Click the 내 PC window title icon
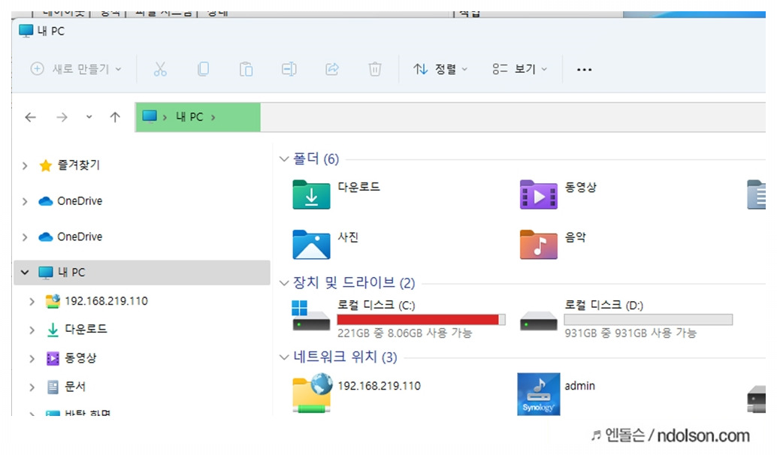The height and width of the screenshot is (455, 777). click(26, 31)
